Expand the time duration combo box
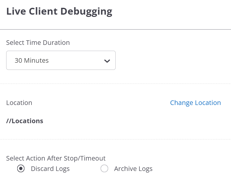Viewport: 231px width, 182px height. tap(61, 60)
